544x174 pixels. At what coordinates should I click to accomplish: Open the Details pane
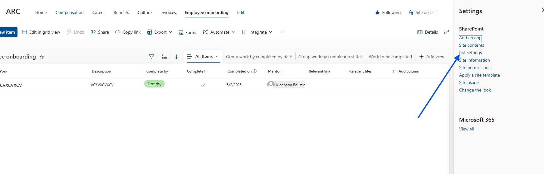(428, 32)
